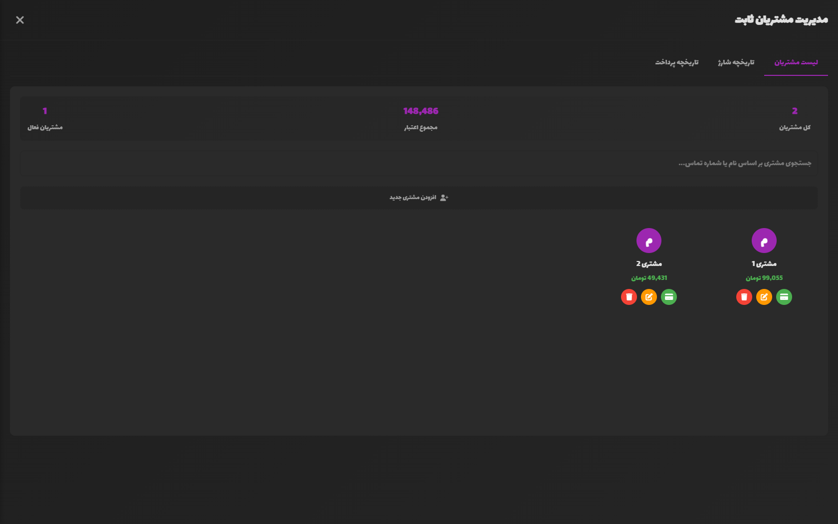Charge credit for مشتری 2 with green card icon

668,297
